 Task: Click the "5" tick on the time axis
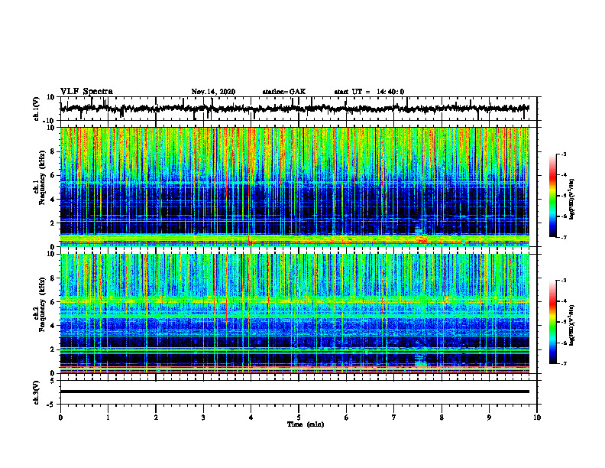(x=299, y=418)
